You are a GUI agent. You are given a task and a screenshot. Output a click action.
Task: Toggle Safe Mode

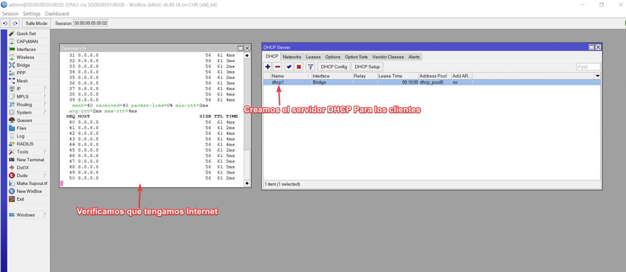(x=36, y=23)
